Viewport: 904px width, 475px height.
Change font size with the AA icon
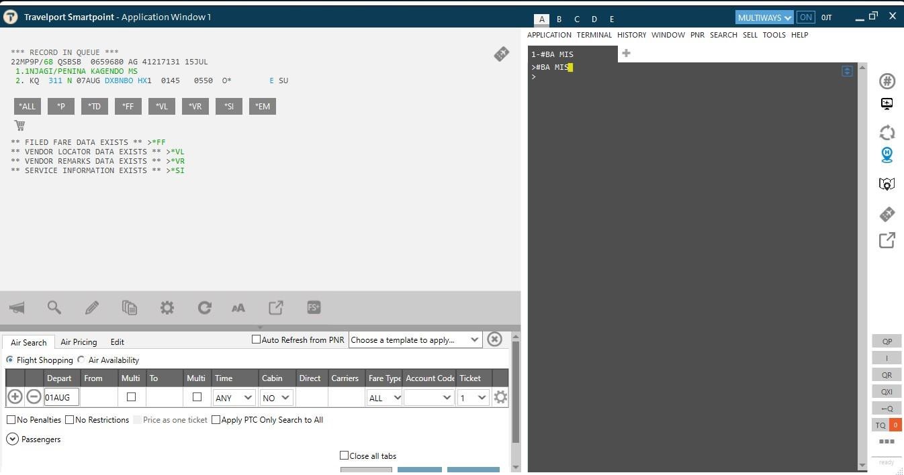click(x=238, y=308)
